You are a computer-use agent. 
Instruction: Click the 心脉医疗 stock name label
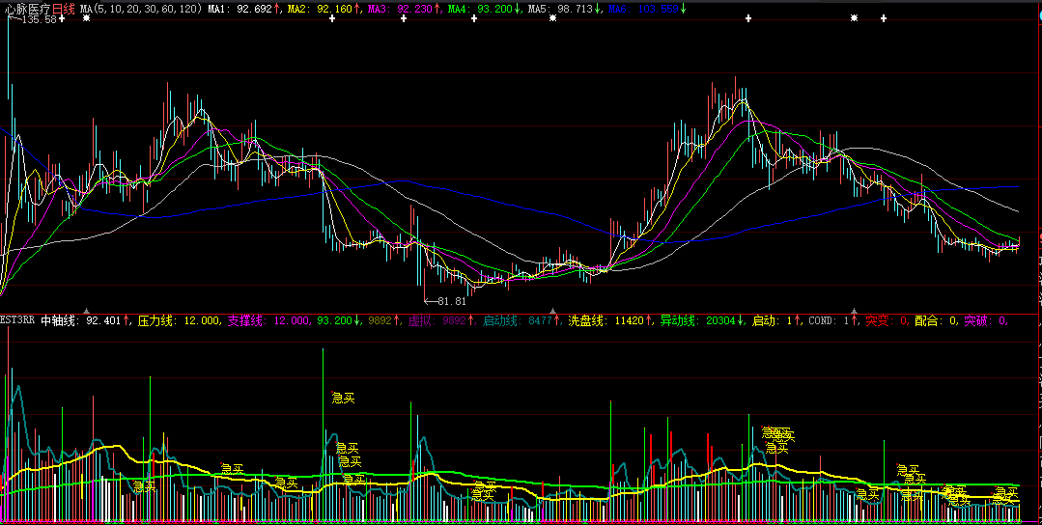click(26, 8)
